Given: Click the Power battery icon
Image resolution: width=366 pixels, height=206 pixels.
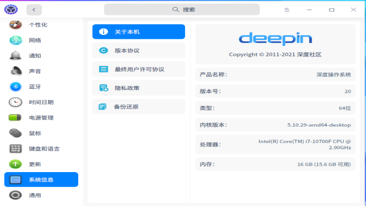Looking at the screenshot, I should point(15,118).
